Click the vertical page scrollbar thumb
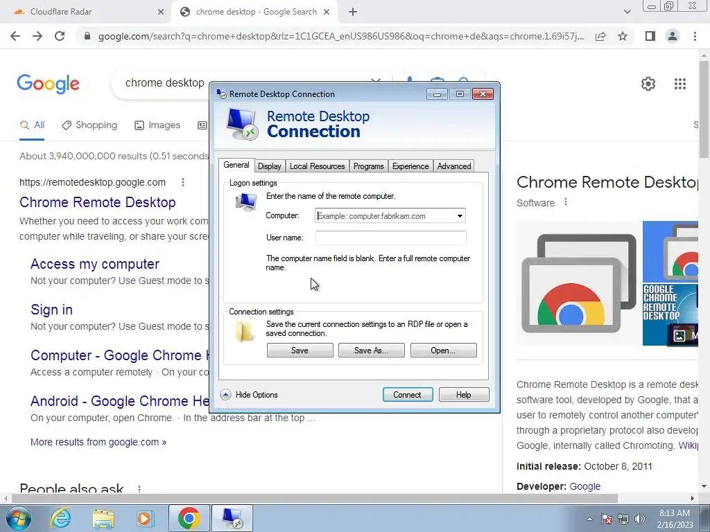710x532 pixels. pyautogui.click(x=704, y=109)
